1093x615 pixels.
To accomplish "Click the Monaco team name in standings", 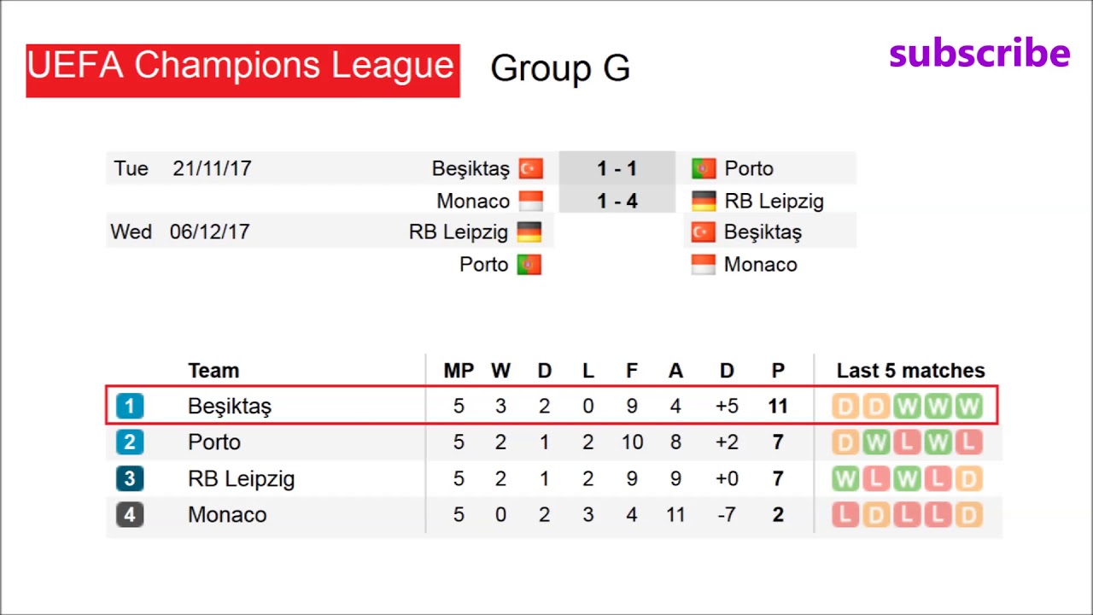I will [226, 515].
